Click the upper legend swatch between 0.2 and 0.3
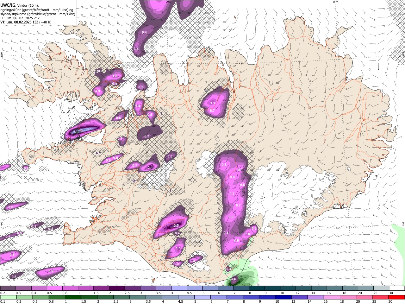The image size is (405, 304). point(8,288)
